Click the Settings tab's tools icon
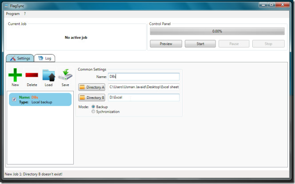The height and width of the screenshot is (184, 295). tap(12, 58)
